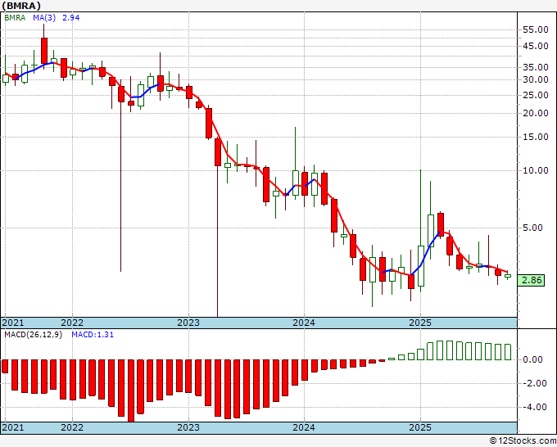The width and height of the screenshot is (557, 447).
Task: Click the 2023 label on MACD timeline
Action: pos(188,427)
